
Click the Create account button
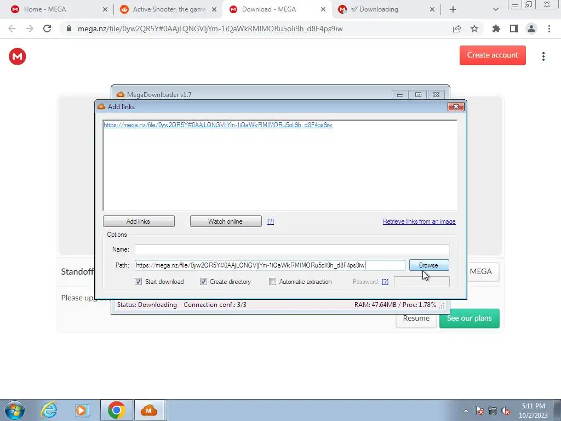[x=493, y=55]
